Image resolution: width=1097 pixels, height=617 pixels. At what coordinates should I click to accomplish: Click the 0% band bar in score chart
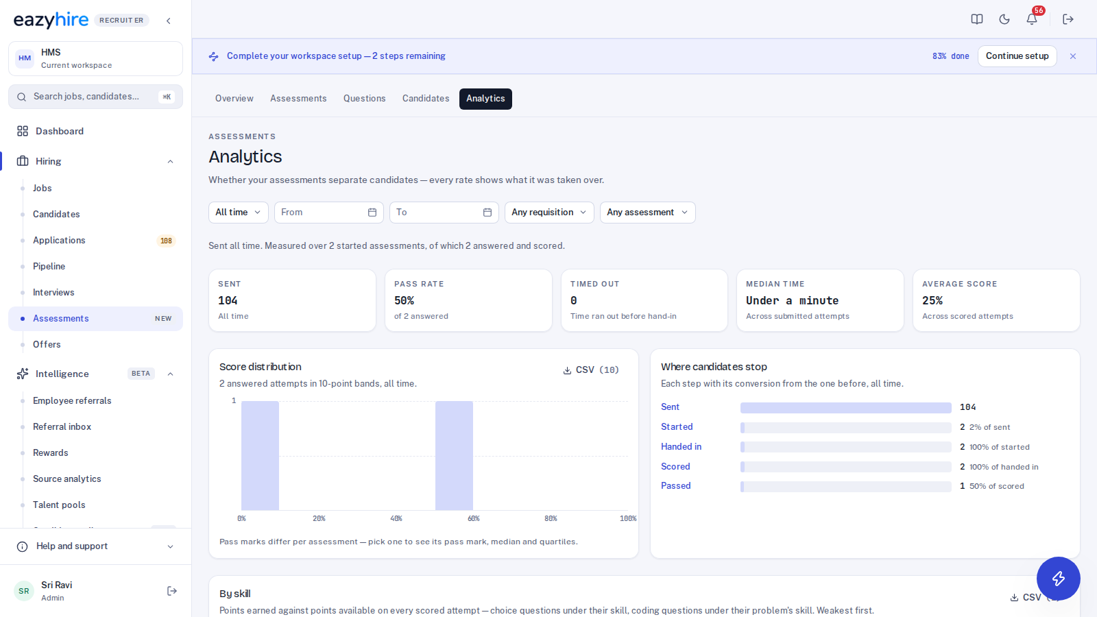click(260, 456)
